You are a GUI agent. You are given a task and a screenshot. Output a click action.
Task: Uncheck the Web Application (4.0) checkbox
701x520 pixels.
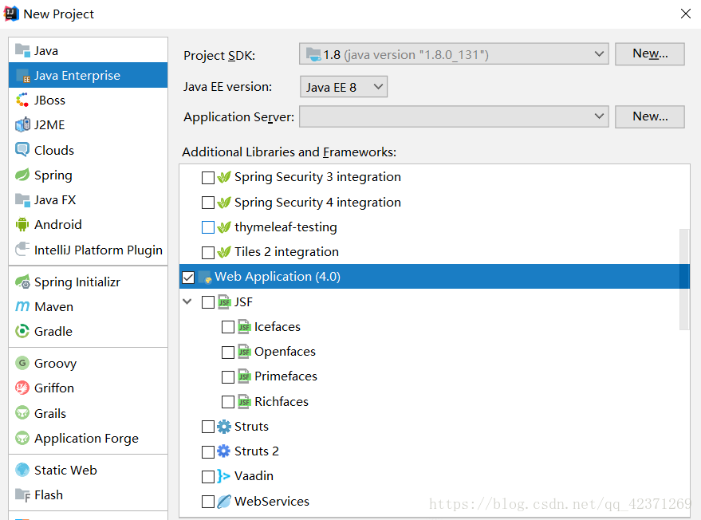[188, 278]
